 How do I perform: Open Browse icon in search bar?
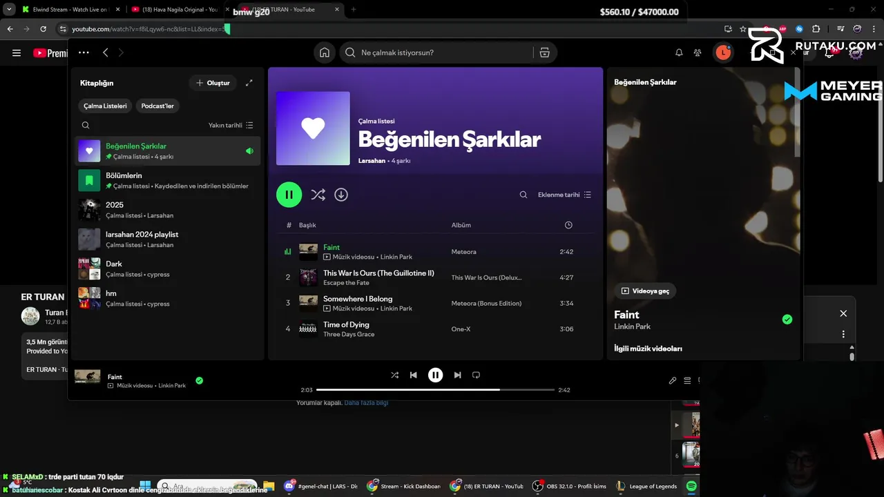545,52
